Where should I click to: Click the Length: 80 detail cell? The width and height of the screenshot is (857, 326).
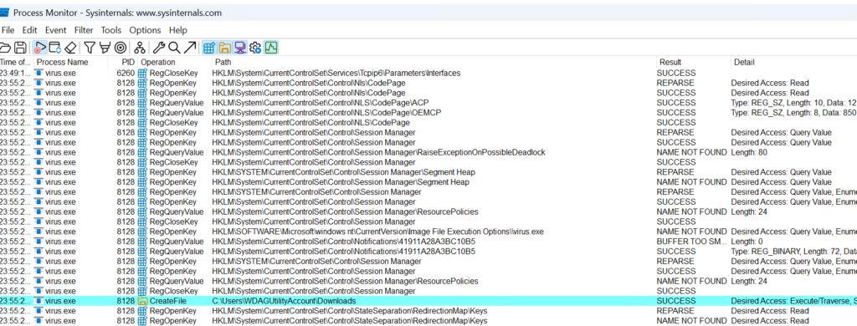749,152
